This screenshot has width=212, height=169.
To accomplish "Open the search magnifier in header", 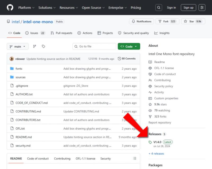I will tap(158, 8).
